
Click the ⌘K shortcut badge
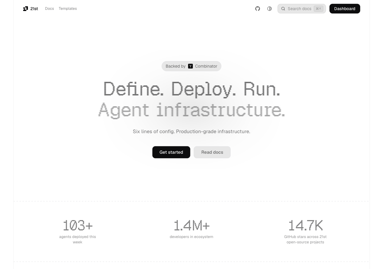pos(318,9)
